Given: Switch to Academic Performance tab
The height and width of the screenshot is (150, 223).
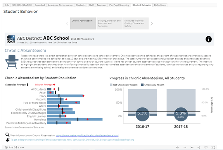Looking at the screenshot, I should click(x=60, y=5).
